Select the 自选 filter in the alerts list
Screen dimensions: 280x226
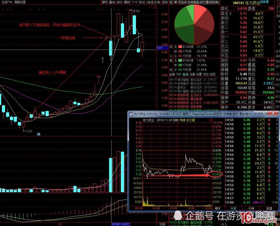185,74
